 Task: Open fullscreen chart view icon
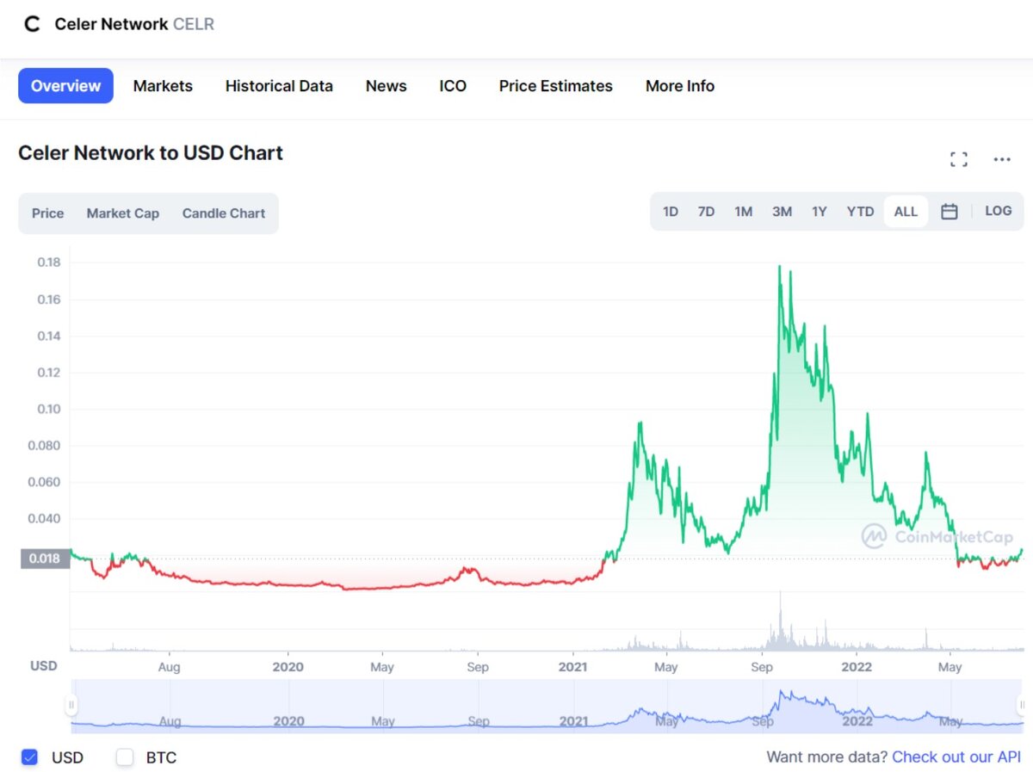click(959, 159)
